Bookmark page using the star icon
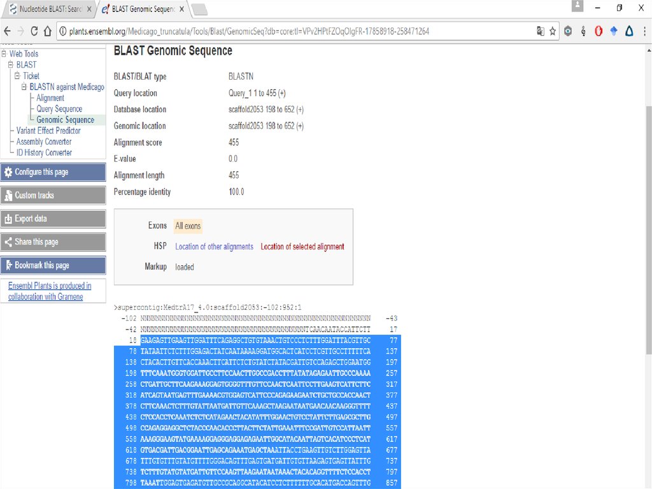Viewport: 652px width, 489px height. click(x=553, y=31)
